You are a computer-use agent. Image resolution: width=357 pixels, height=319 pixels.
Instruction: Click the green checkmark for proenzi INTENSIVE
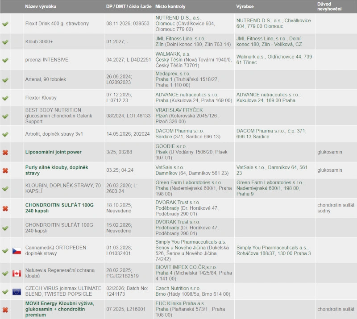point(5,60)
